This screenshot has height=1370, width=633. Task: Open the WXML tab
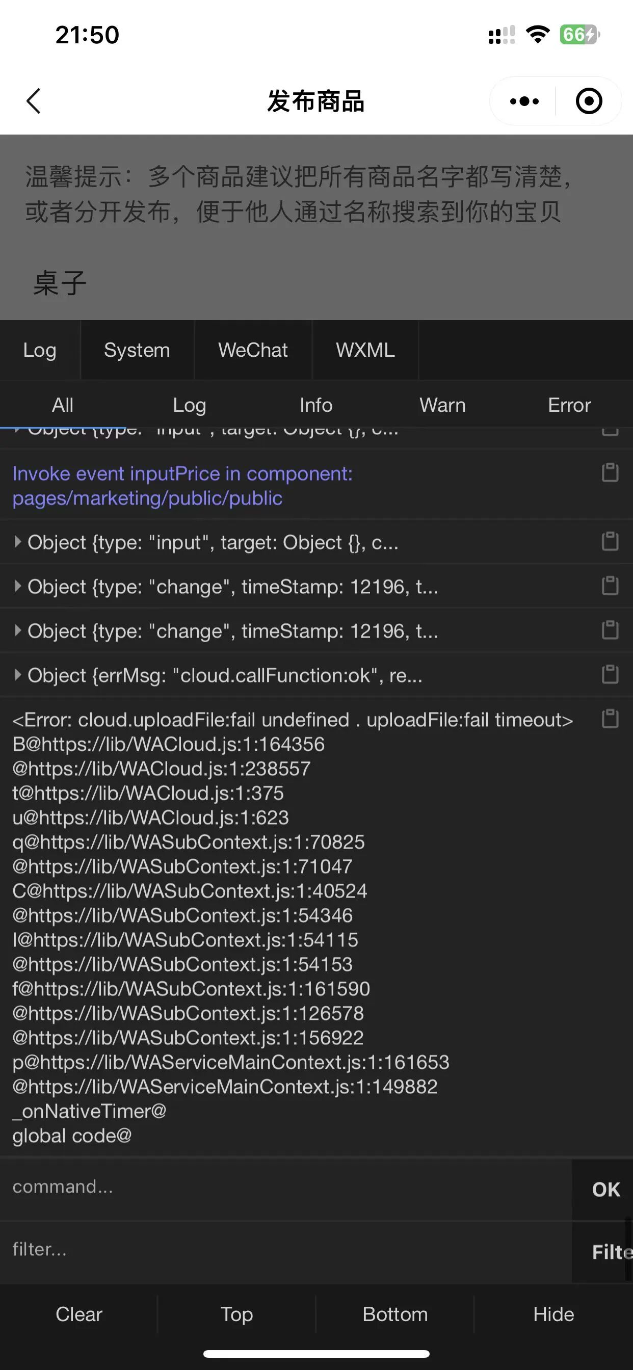(365, 350)
